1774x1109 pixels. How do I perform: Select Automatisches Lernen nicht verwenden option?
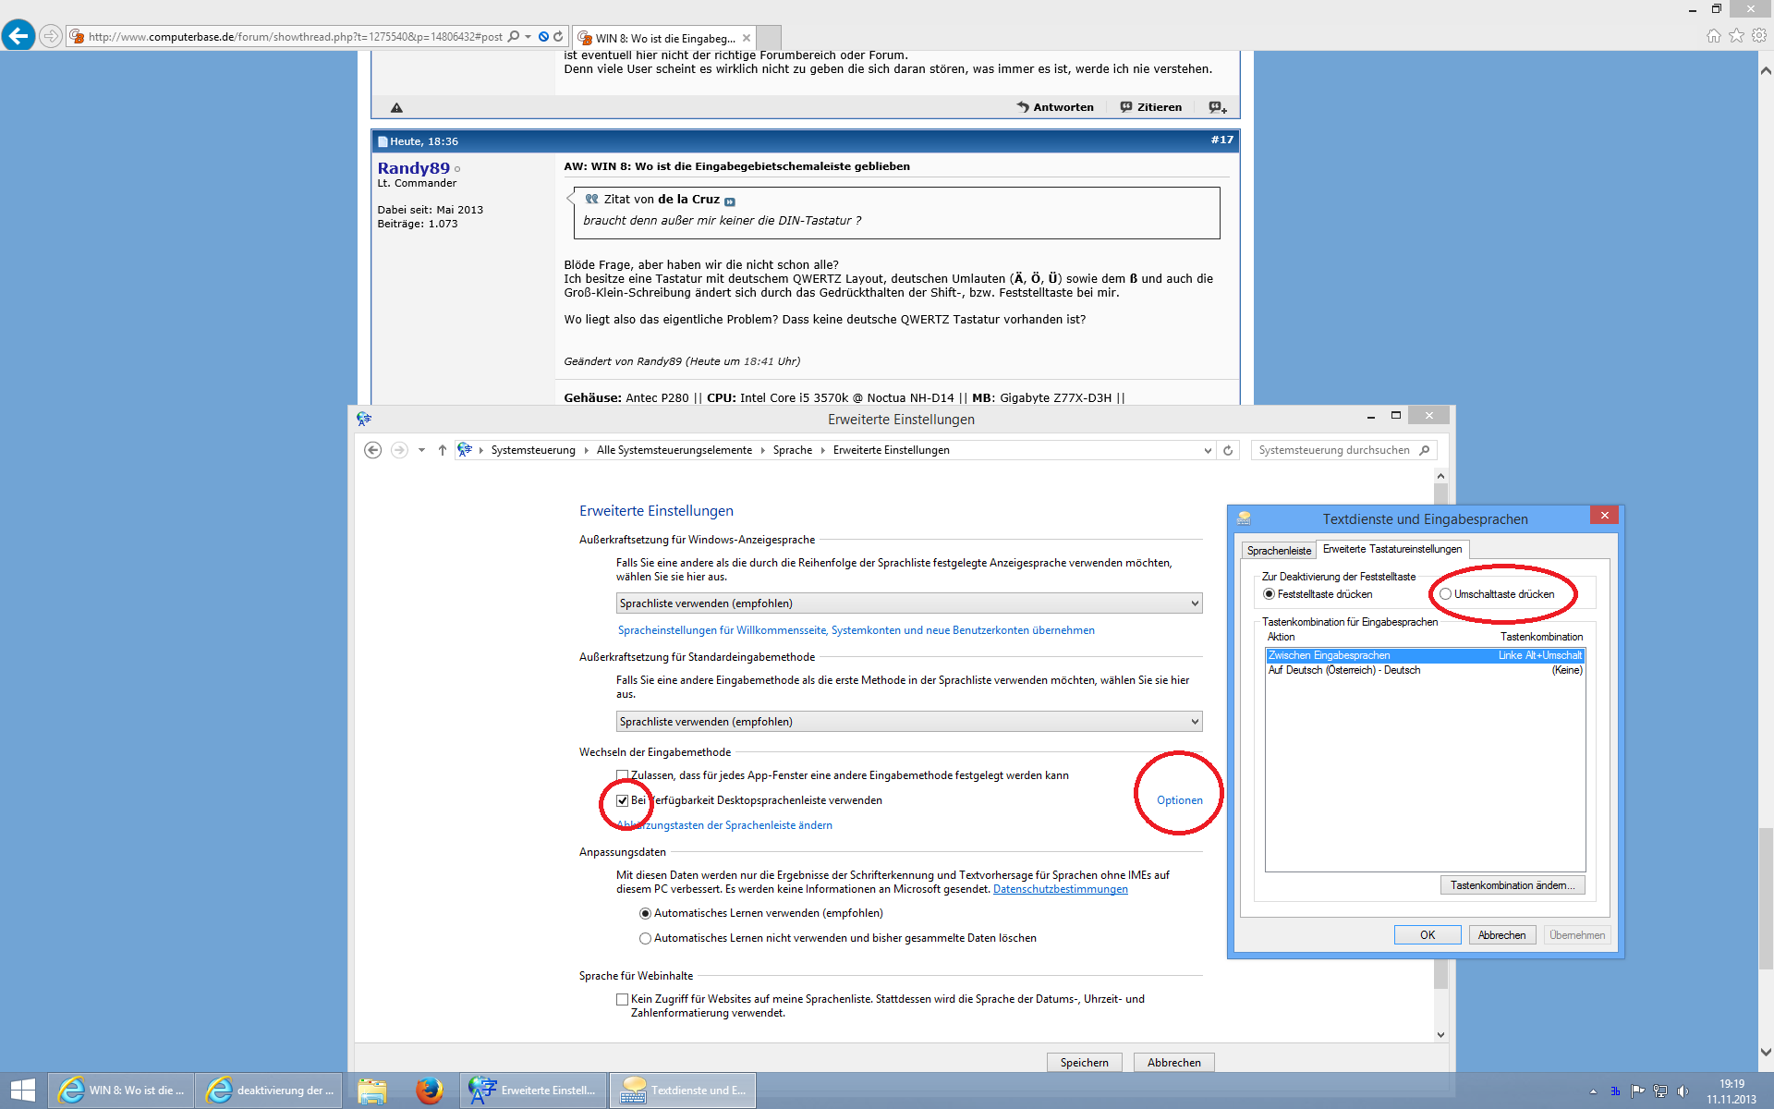646,938
